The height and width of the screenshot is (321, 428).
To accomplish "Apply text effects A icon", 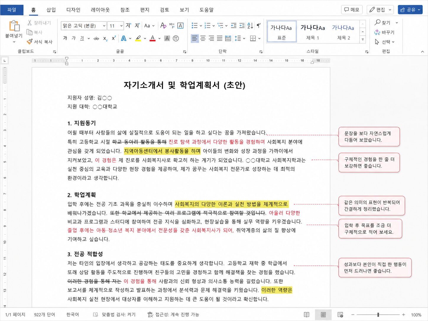I will pos(124,38).
